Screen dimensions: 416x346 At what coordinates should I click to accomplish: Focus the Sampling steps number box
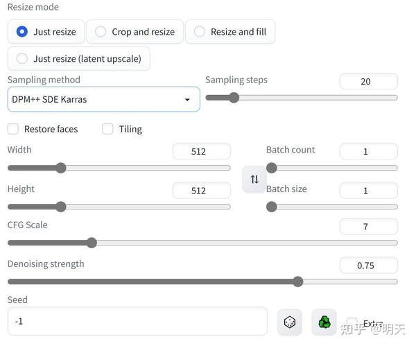tap(368, 82)
